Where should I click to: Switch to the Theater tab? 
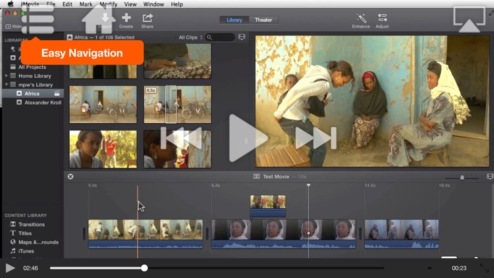pyautogui.click(x=263, y=20)
